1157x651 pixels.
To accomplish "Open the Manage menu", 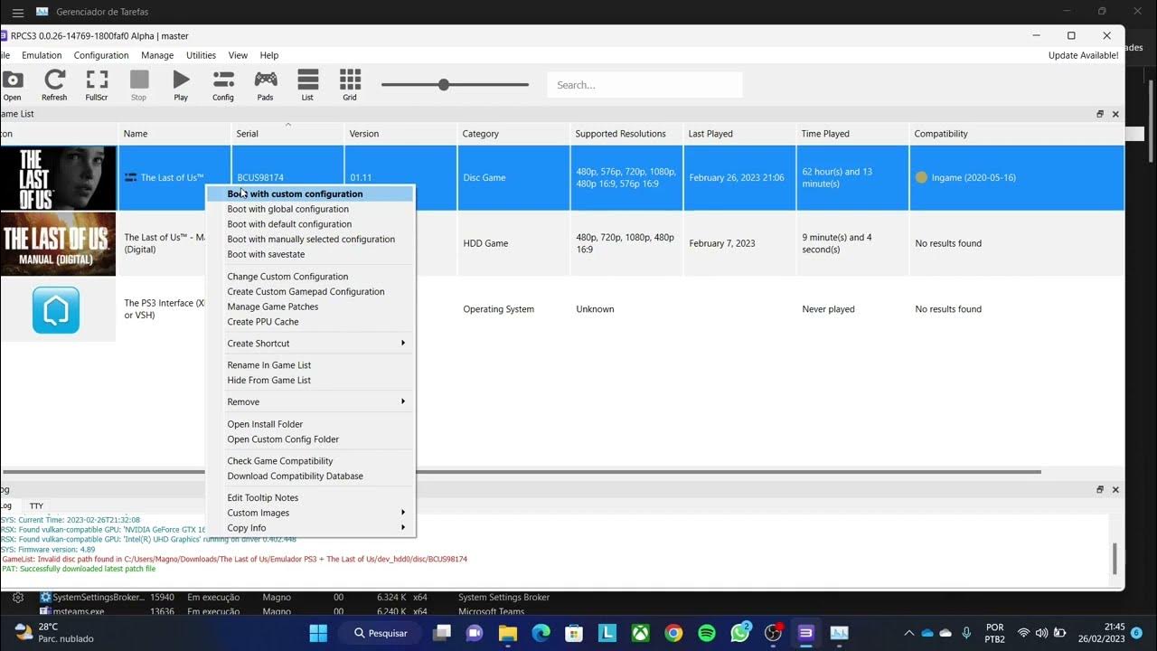I will click(x=157, y=55).
